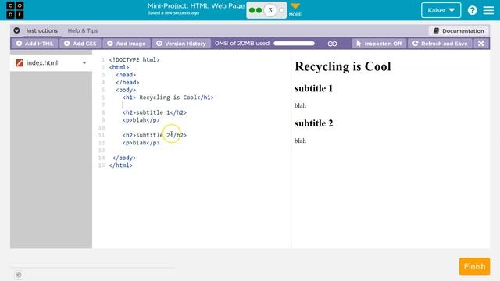Select the second green level bubble
This screenshot has width=500, height=281.
pos(259,10)
